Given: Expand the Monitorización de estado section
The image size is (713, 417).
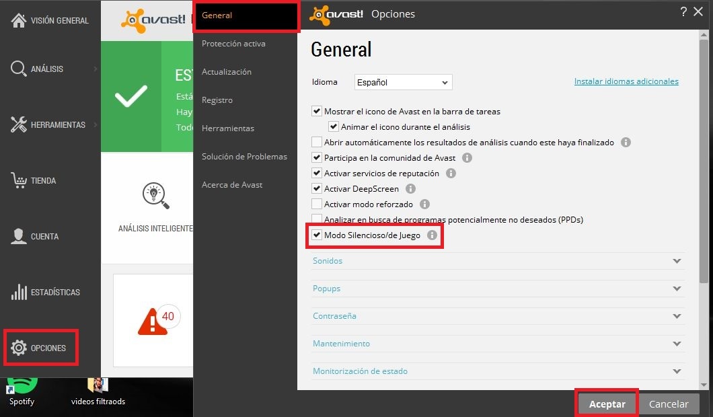Looking at the screenshot, I should coord(498,371).
